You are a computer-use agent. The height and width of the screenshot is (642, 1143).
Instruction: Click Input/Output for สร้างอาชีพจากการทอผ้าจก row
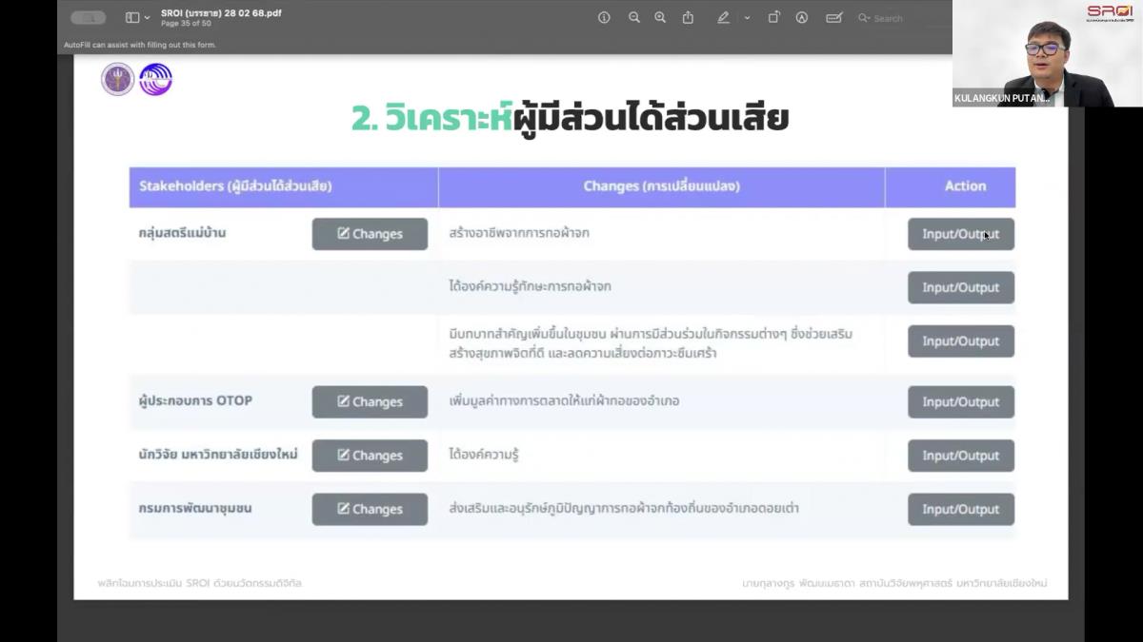tap(960, 234)
